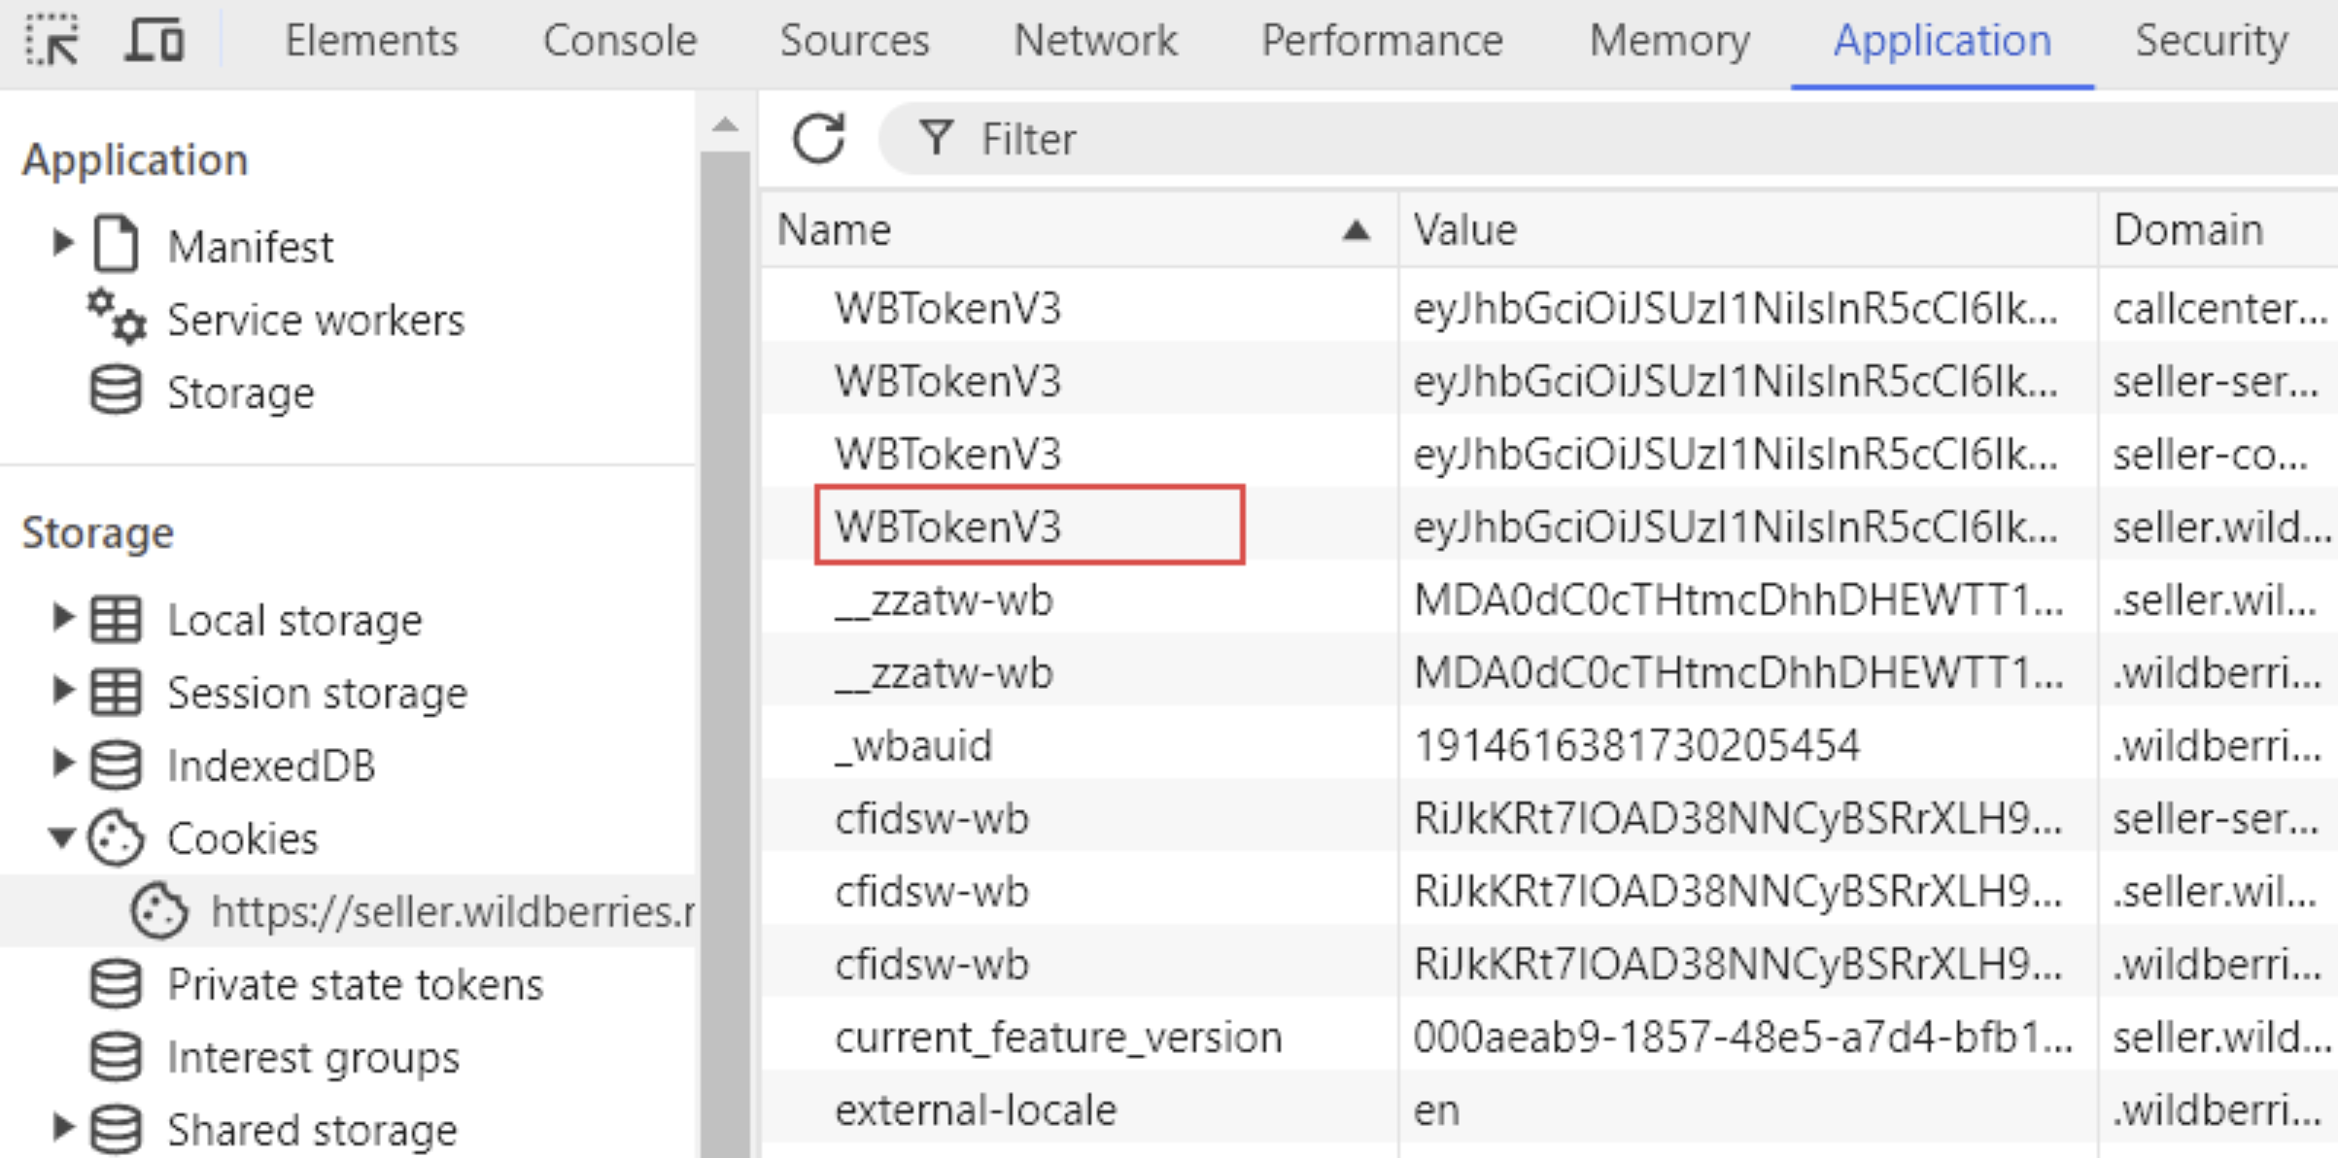This screenshot has width=2338, height=1158.
Task: Select Local storage tree item
Action: 294,620
